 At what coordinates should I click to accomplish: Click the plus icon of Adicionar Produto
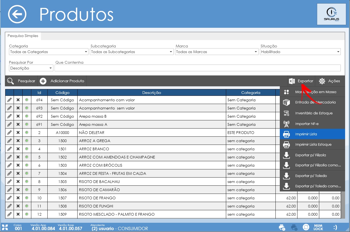(43, 81)
